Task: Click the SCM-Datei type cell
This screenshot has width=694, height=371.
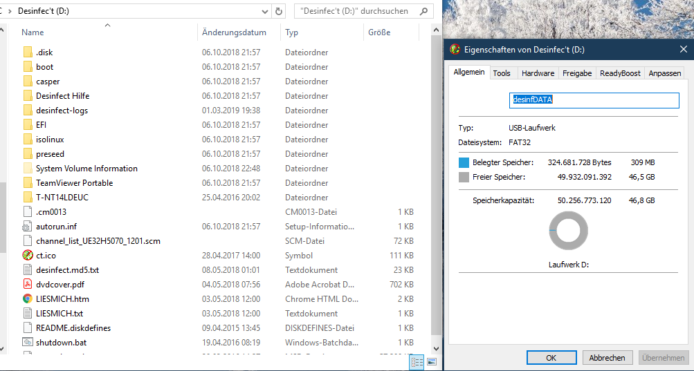Action: tap(304, 241)
